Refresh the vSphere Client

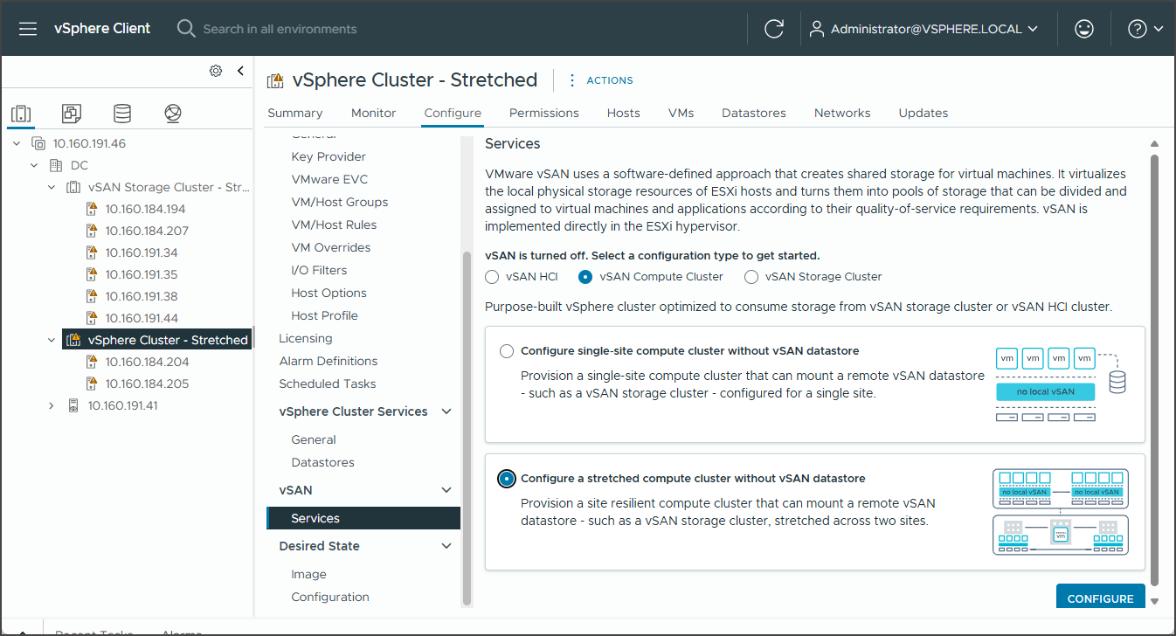774,28
